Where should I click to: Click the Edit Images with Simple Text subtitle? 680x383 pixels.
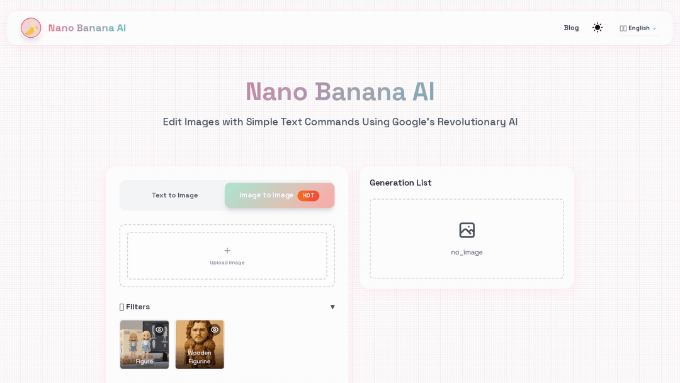tap(340, 122)
